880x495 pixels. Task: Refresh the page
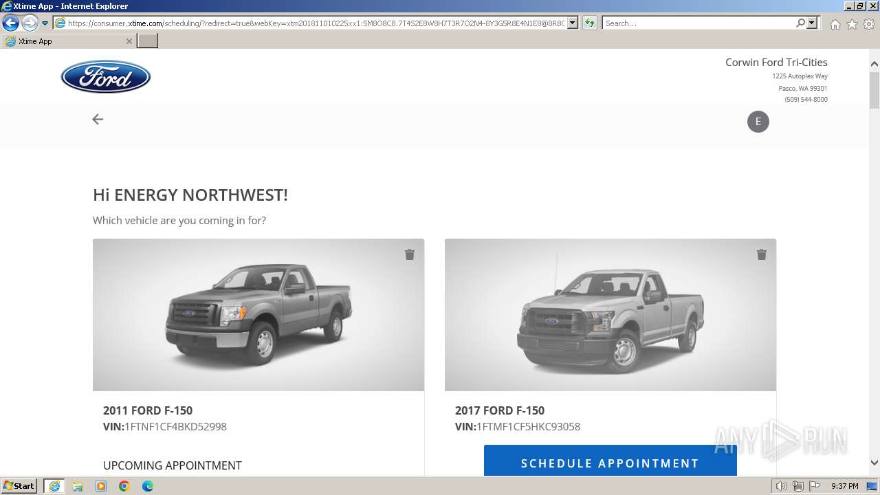click(x=590, y=23)
